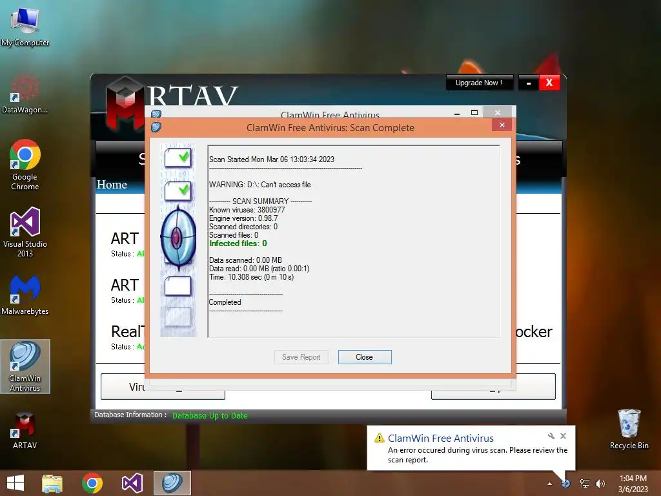The width and height of the screenshot is (661, 496).
Task: Open Google Chrome desktop shortcut
Action: pos(25,165)
